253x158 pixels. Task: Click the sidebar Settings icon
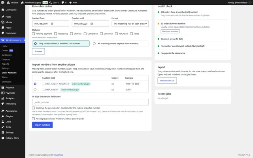point(3,133)
